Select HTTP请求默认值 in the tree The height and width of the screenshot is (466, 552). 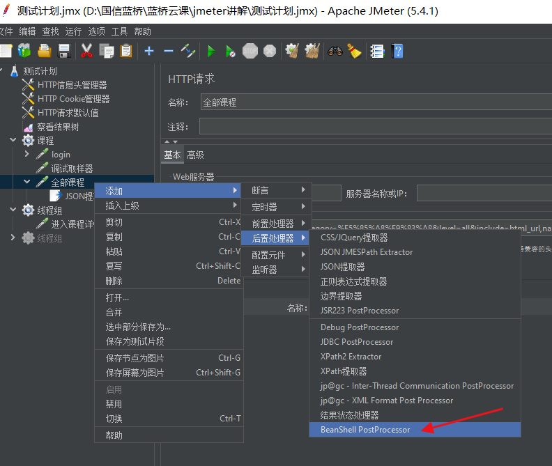[x=68, y=113]
